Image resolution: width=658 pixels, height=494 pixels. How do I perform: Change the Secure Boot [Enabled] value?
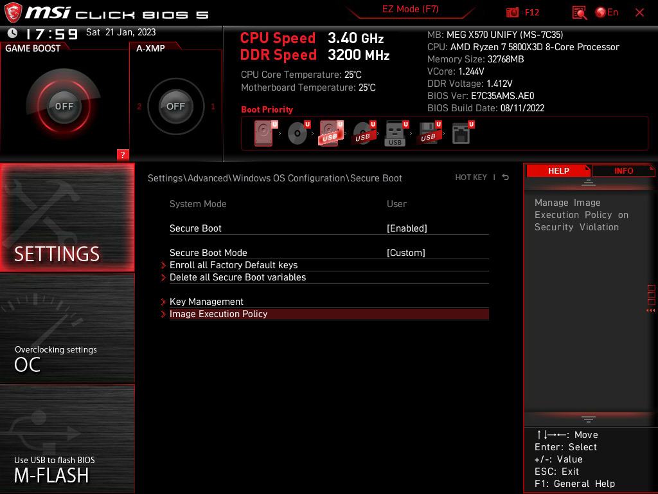407,228
